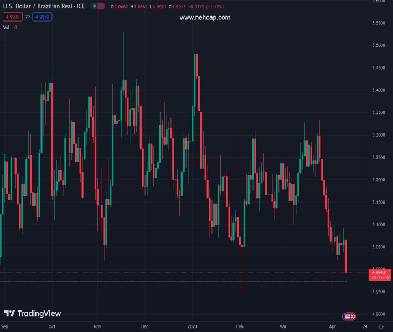Viewport: 393px width, 332px height.
Task: Click the www.nehcap.com watermark text
Action: pos(205,18)
